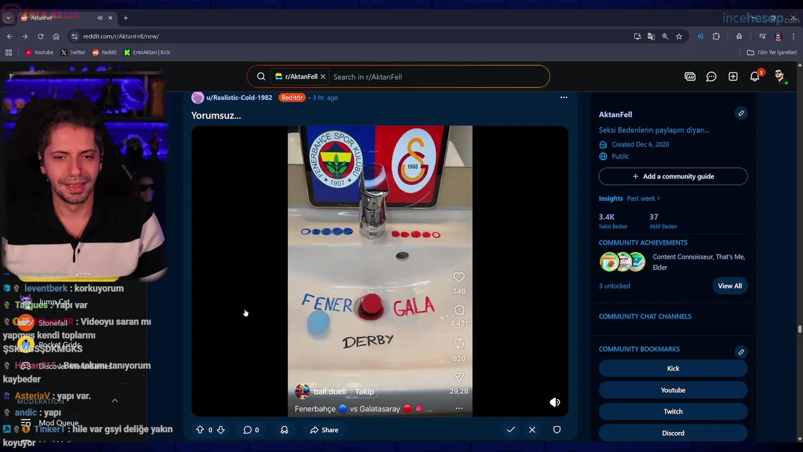
Task: Edit community details with the pencil icon
Action: click(x=741, y=114)
